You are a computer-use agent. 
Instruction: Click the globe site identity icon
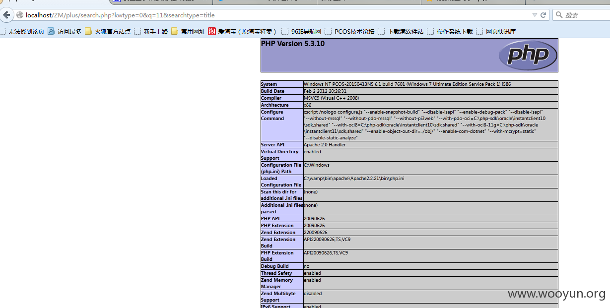(x=20, y=15)
